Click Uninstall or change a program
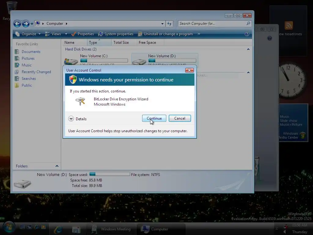Screen dimensions: 313x235 165,34
